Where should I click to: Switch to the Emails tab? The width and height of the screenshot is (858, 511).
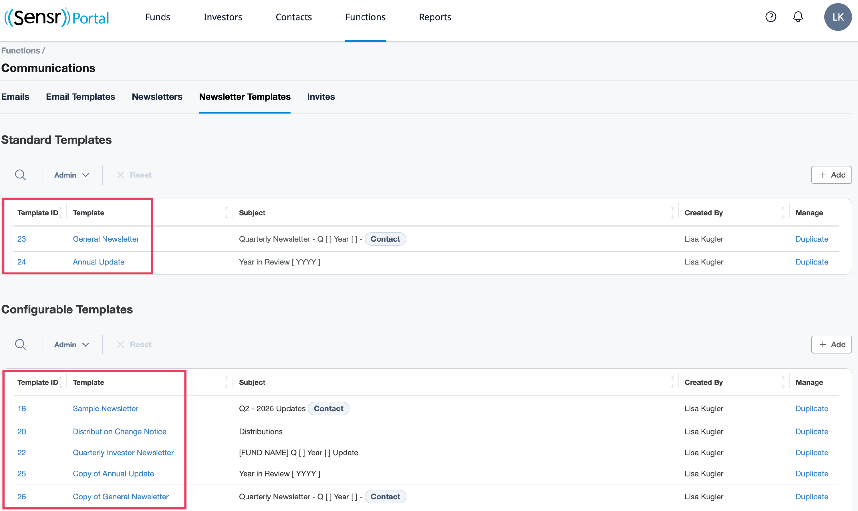tap(15, 97)
